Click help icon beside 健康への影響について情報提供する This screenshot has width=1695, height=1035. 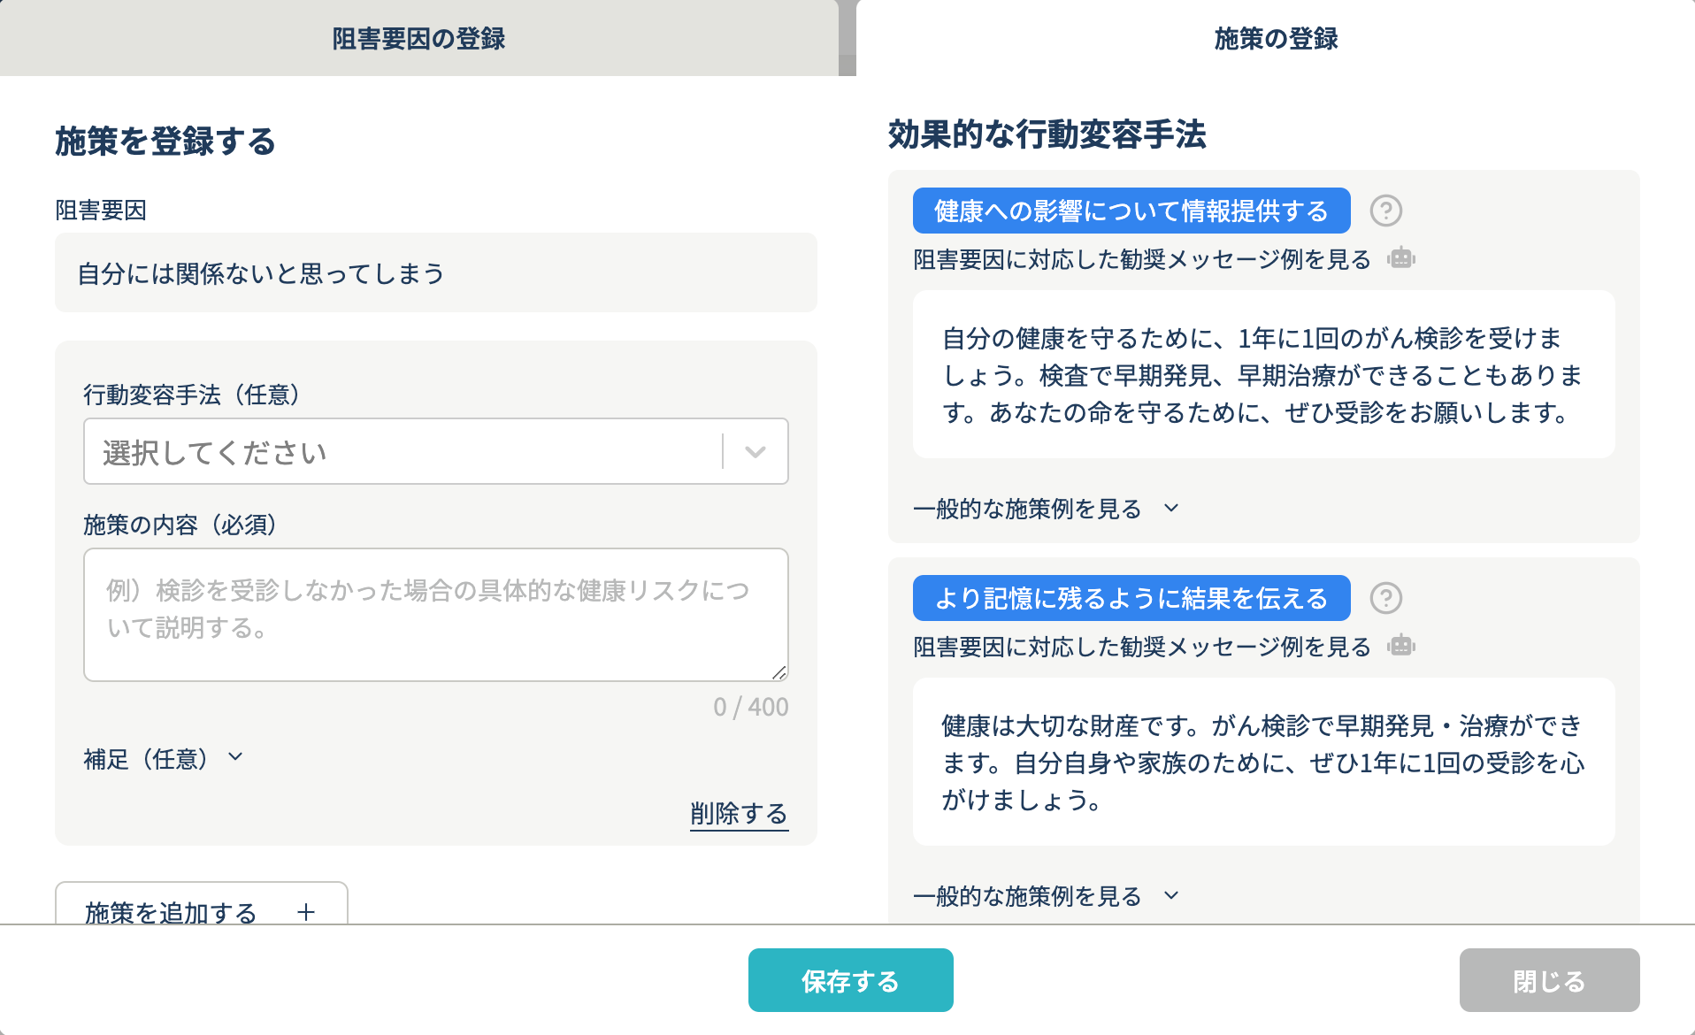click(x=1385, y=211)
